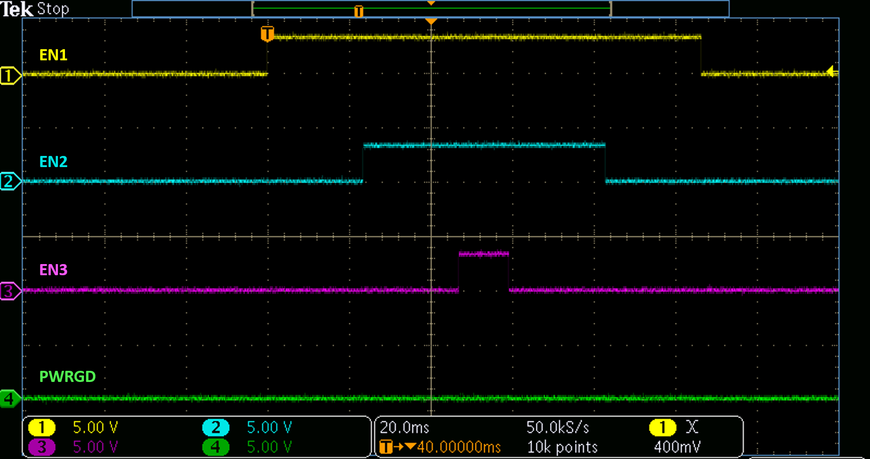870x459 pixels.
Task: Click the 20.0ms timebase readout
Action: click(404, 427)
